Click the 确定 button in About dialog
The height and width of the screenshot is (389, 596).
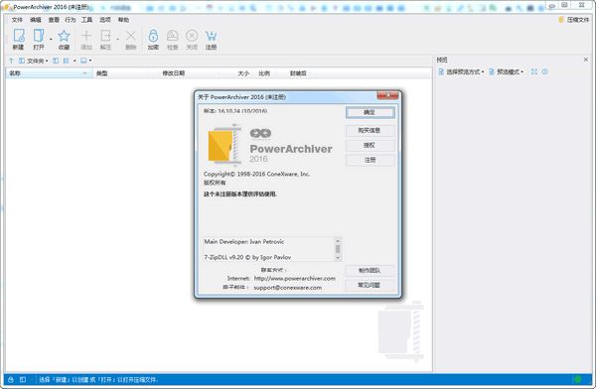pos(371,112)
